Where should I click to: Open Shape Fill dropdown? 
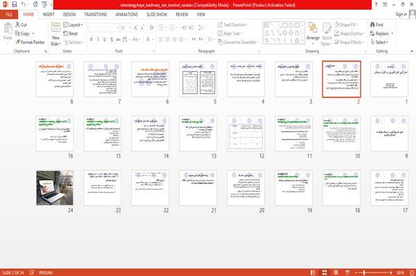pos(346,25)
